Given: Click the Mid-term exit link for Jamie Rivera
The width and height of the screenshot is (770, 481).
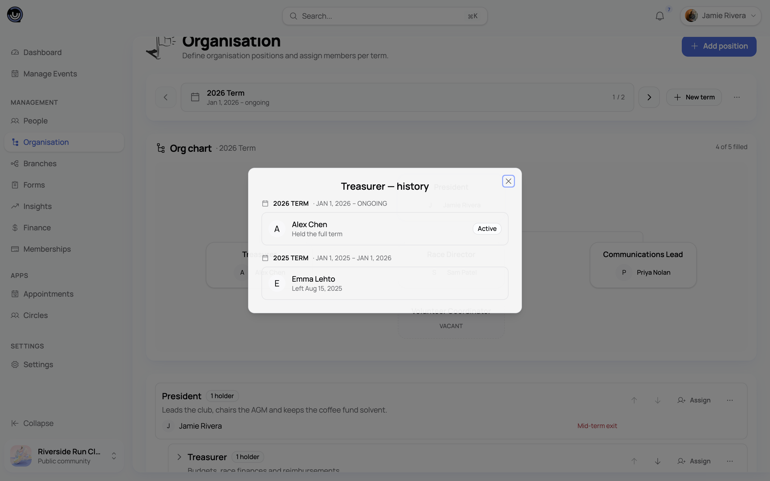Looking at the screenshot, I should [597, 426].
